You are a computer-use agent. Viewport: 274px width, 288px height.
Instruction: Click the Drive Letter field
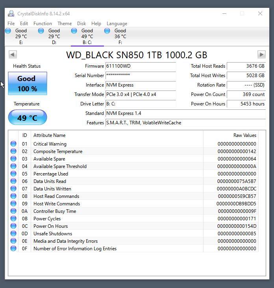[x=141, y=104]
